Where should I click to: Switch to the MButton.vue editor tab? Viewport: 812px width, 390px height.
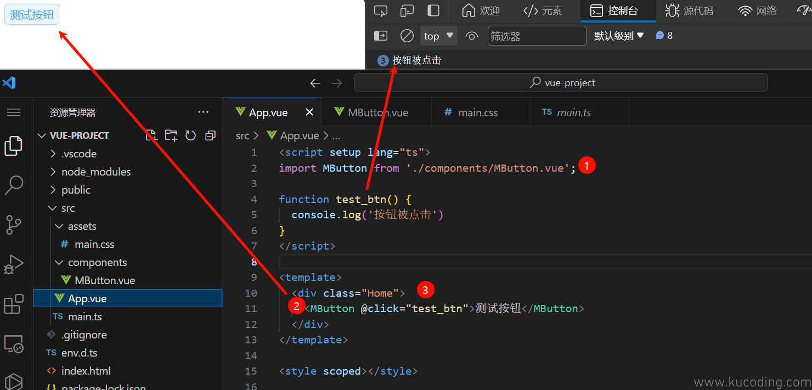click(x=376, y=112)
